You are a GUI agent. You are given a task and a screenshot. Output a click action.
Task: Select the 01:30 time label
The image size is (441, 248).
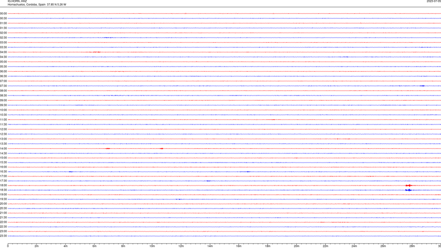[x=3, y=28]
